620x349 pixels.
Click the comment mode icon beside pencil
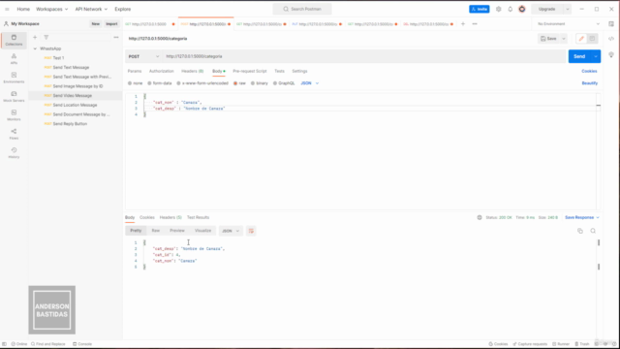click(x=592, y=39)
